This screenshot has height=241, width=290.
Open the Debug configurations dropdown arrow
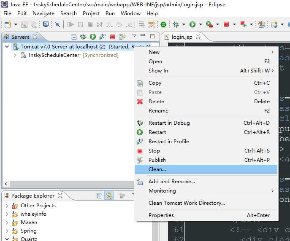[x=184, y=24]
